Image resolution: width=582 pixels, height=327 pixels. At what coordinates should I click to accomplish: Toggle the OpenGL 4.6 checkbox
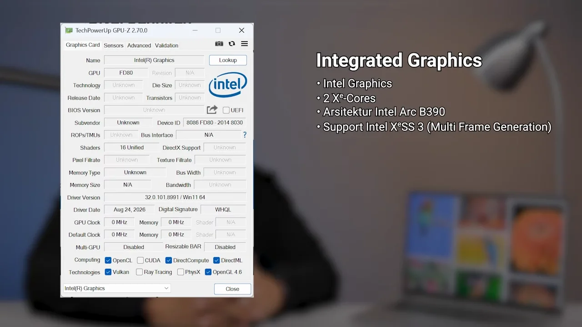(x=208, y=272)
